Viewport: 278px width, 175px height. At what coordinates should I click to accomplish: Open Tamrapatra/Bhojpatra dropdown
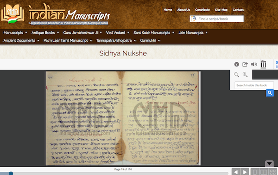point(116,40)
